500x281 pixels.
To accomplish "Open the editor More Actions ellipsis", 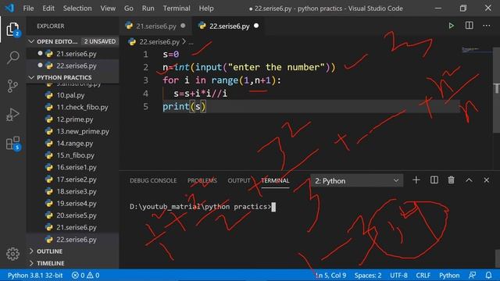I will [486, 26].
